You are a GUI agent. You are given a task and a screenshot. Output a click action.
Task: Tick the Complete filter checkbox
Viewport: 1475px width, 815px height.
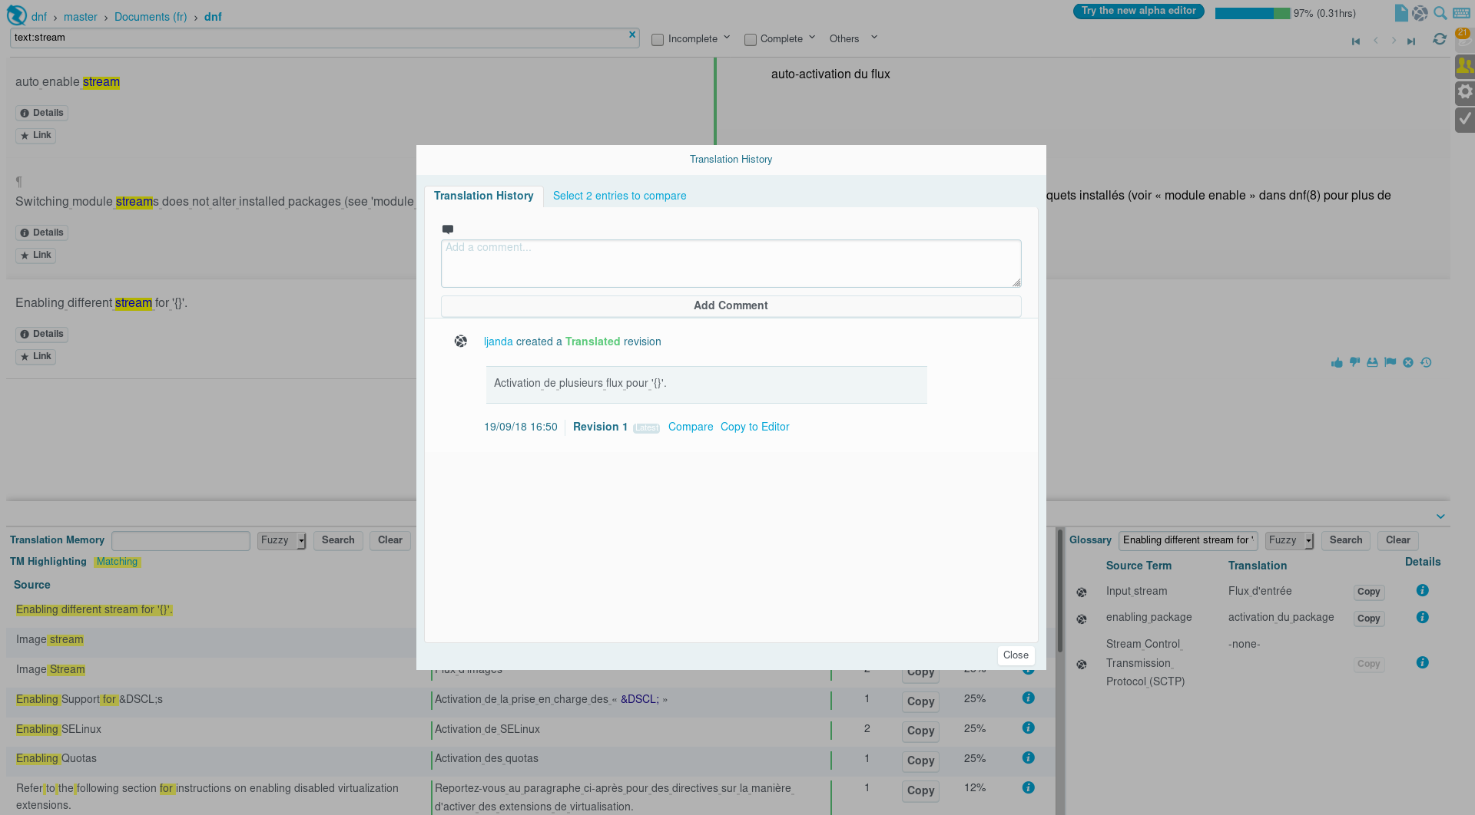pyautogui.click(x=751, y=40)
